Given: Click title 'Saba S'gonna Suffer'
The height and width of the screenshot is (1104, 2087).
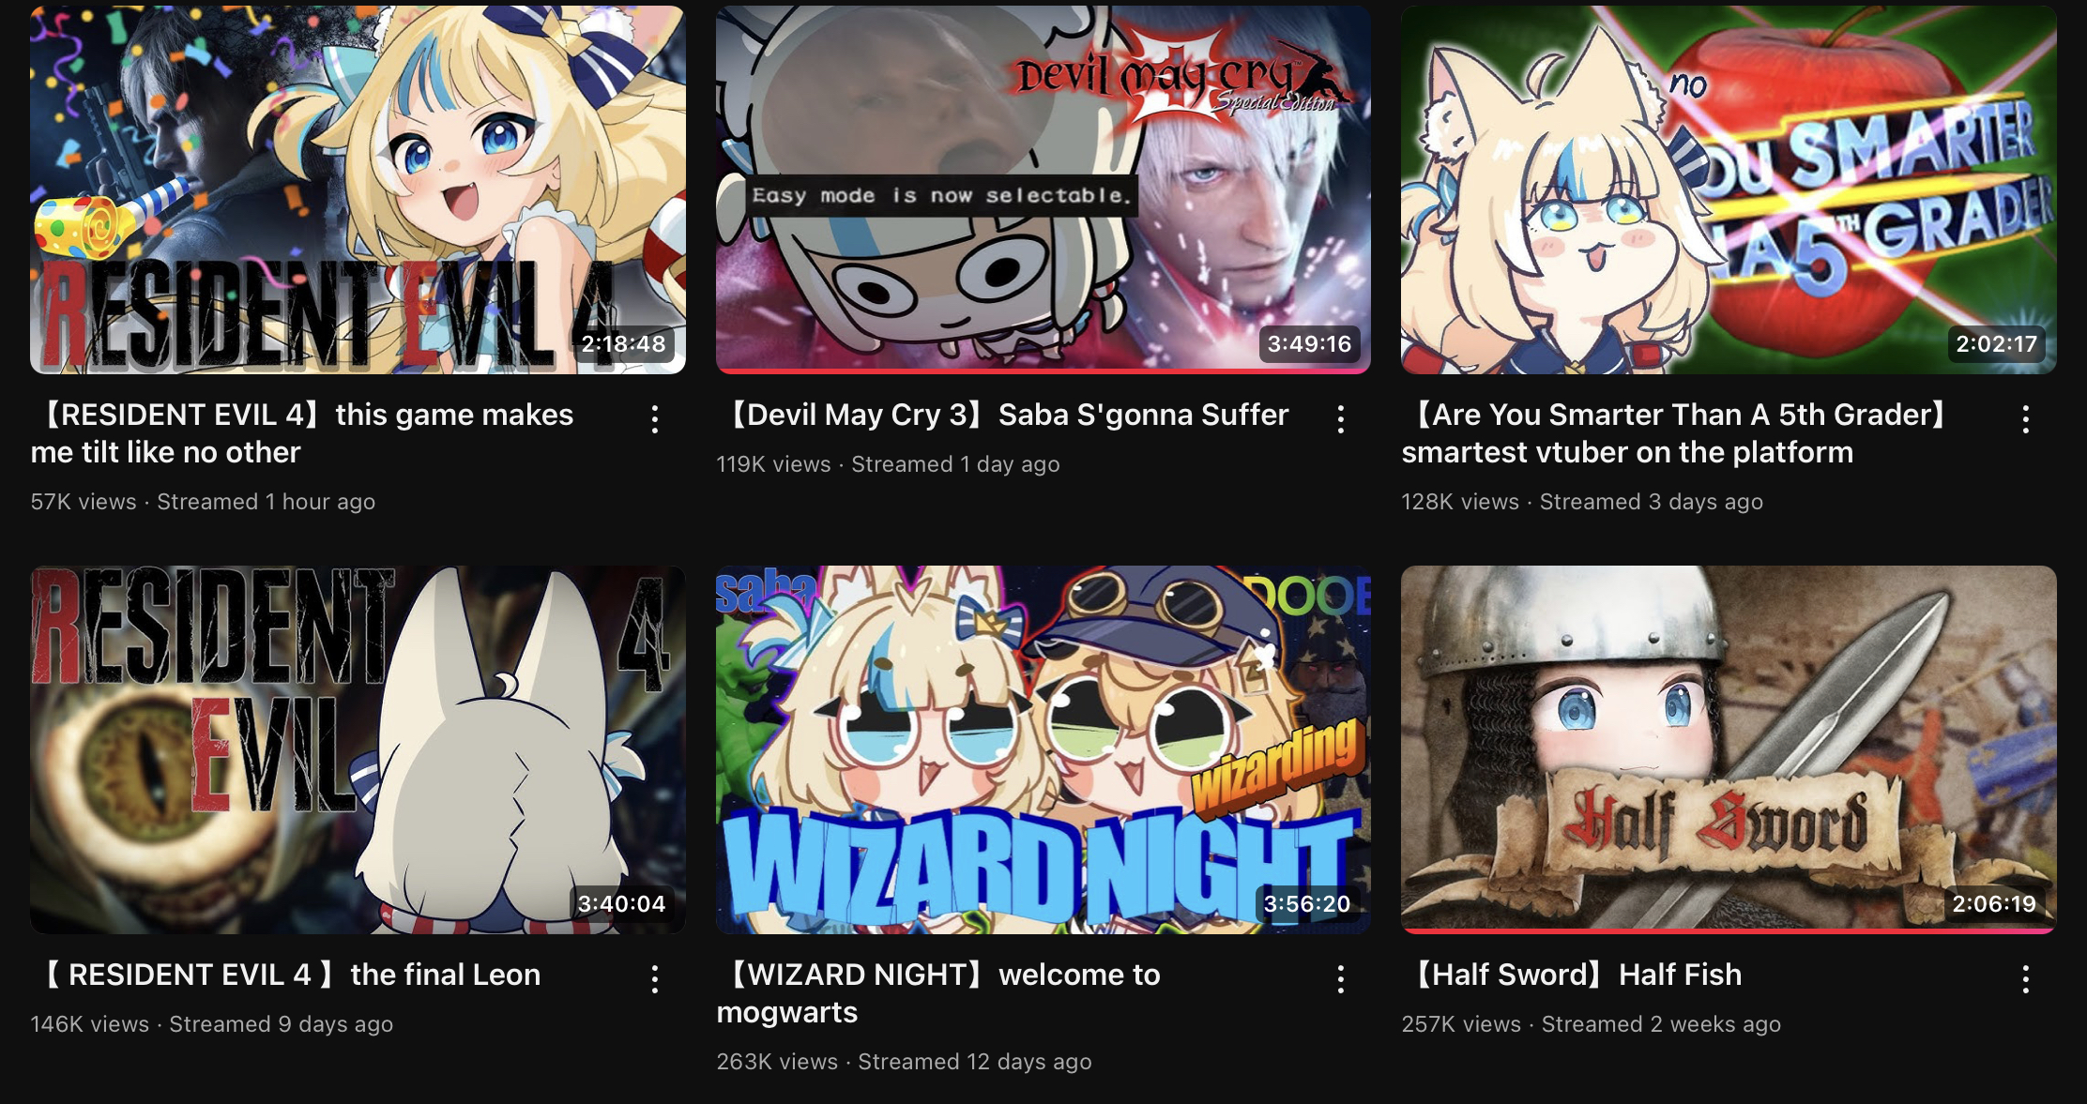Looking at the screenshot, I should pyautogui.click(x=1143, y=415).
